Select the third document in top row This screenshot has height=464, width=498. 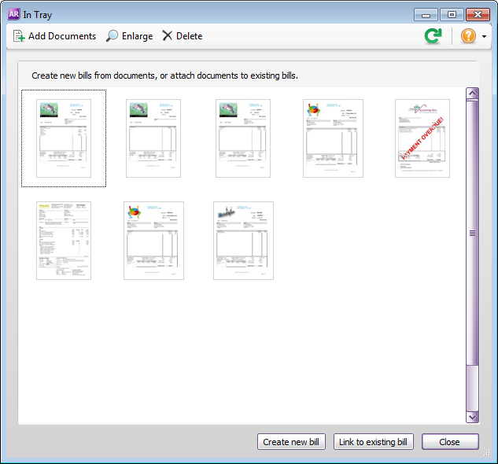(x=243, y=138)
